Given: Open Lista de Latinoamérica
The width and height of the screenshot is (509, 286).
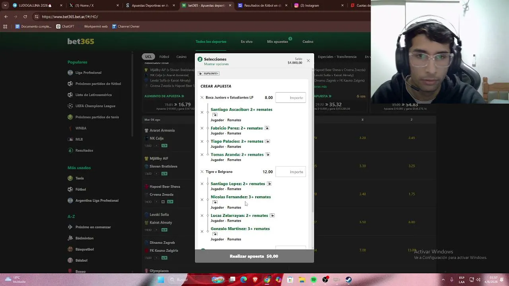Looking at the screenshot, I should click(93, 95).
